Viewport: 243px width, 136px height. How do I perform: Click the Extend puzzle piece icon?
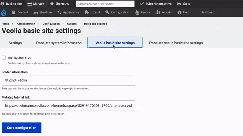tap(87, 12)
